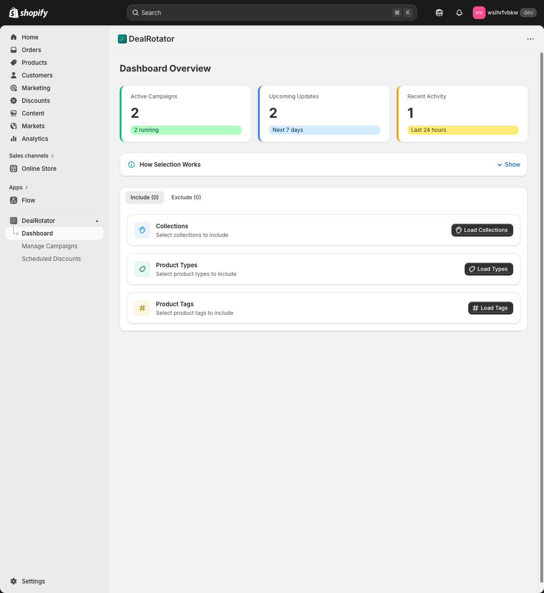Select the Include tab

point(144,198)
